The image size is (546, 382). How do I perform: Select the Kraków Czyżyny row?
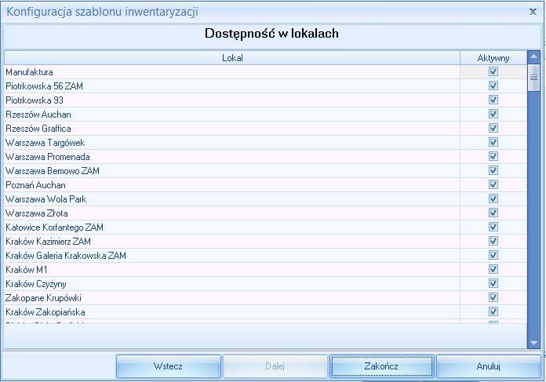click(265, 283)
